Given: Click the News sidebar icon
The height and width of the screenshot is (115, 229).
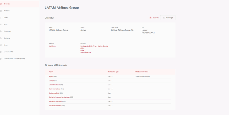Looking at the screenshot, I should [1, 45].
